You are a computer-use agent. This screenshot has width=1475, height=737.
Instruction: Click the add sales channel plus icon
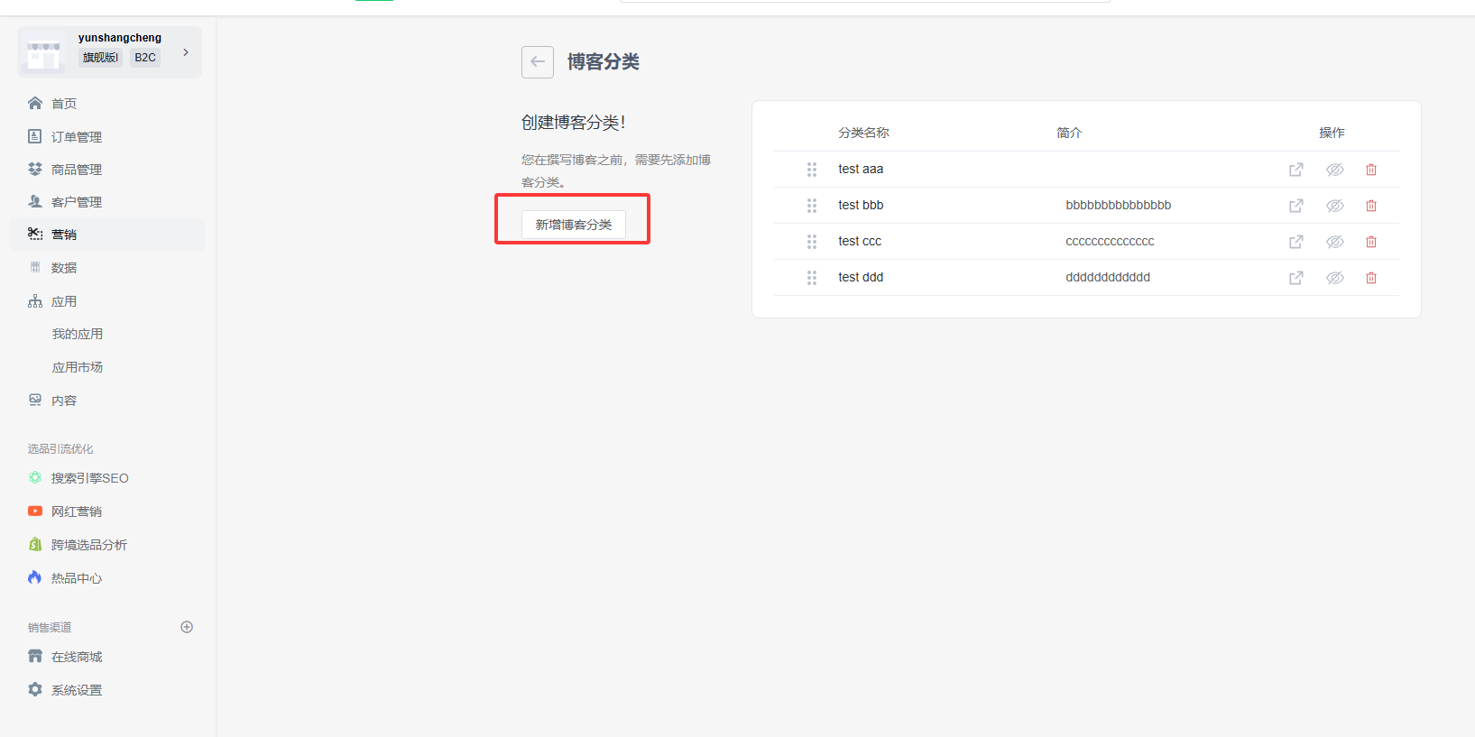pos(187,627)
